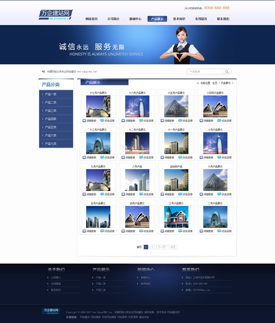Click 点击咨询 chat icon for 十七号产品展示
The image size is (275, 323).
click(102, 121)
